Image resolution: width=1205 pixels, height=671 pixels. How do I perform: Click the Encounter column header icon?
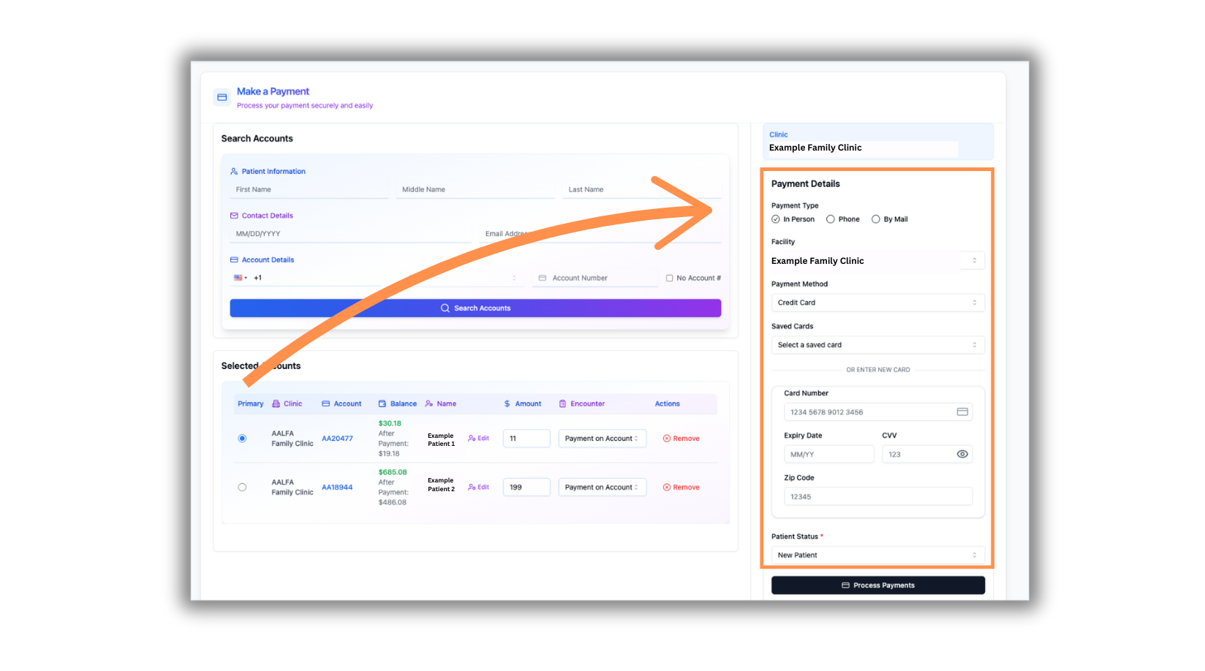pyautogui.click(x=562, y=403)
